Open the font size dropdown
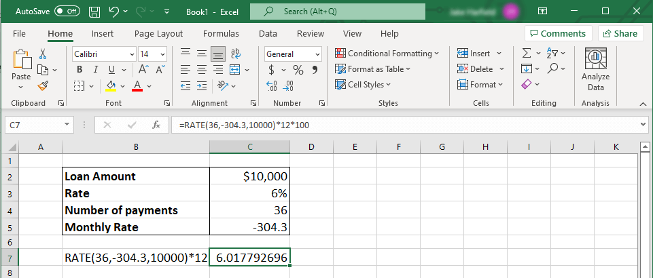Viewport: 653px width, 278px height. click(x=162, y=54)
